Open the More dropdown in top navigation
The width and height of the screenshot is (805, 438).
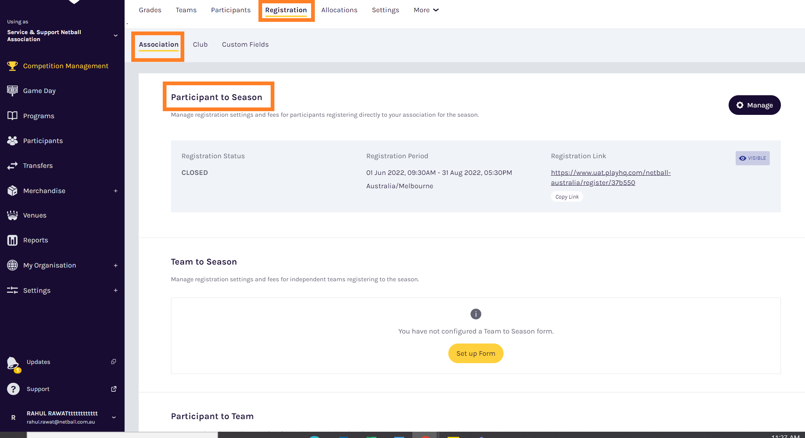pyautogui.click(x=426, y=10)
